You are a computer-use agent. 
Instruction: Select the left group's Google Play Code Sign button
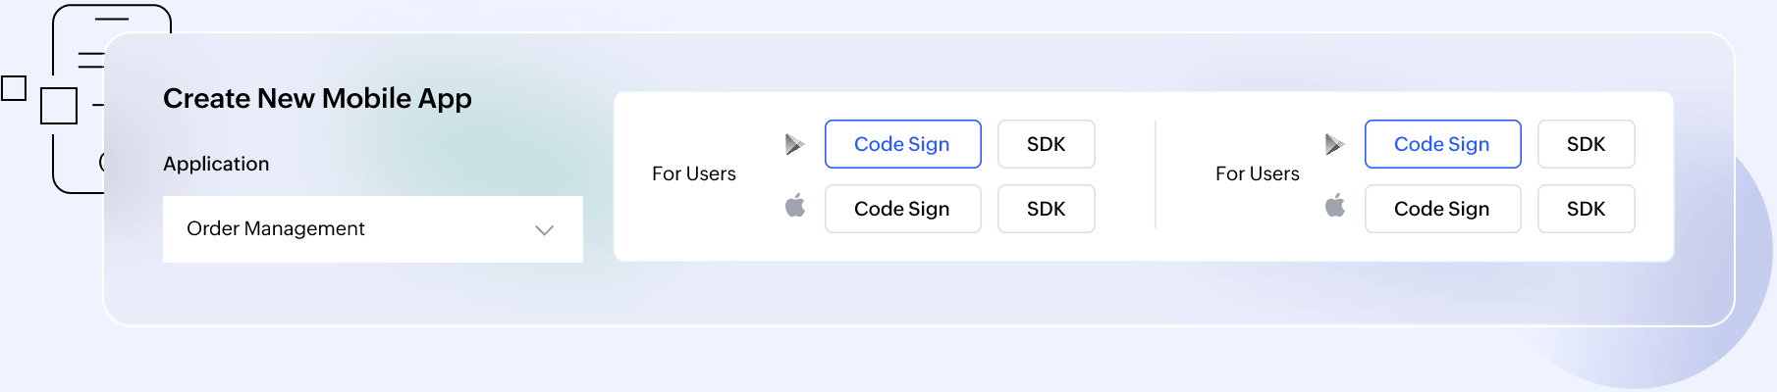(x=902, y=144)
